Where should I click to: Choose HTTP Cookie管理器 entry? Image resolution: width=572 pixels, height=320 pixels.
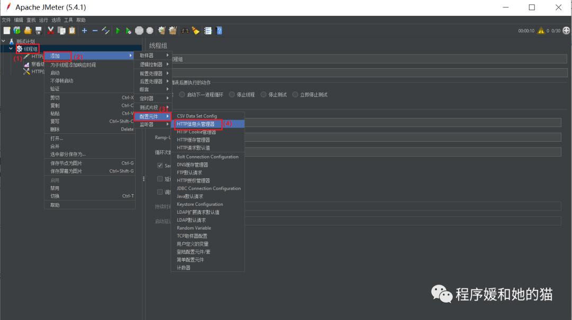coord(208,132)
